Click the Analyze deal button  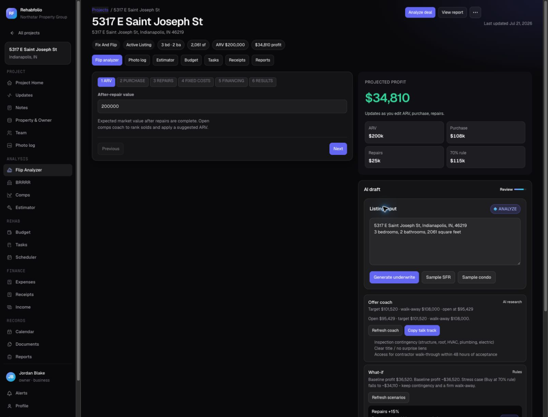[420, 12]
